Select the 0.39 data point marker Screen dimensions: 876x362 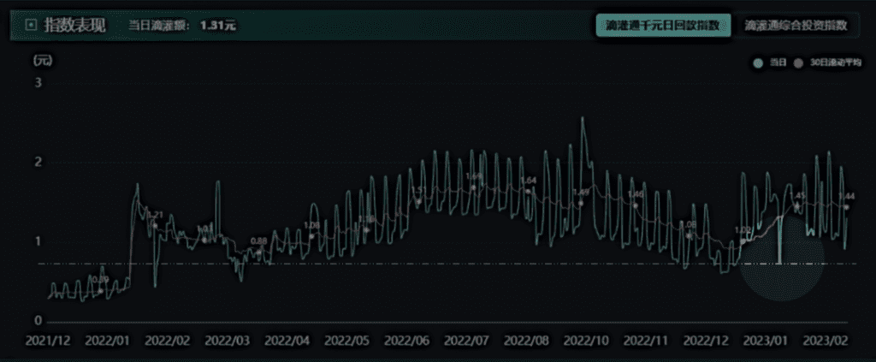(x=100, y=291)
